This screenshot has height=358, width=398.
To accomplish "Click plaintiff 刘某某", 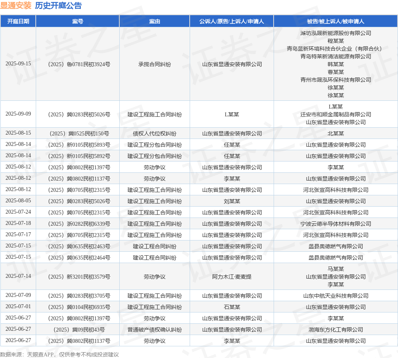I will point(232,202).
